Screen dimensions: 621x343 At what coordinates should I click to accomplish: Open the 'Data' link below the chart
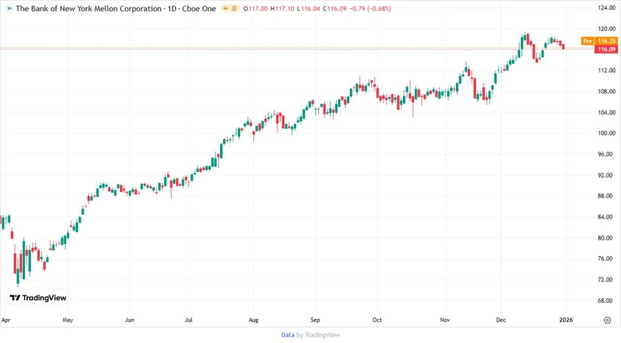tap(288, 335)
